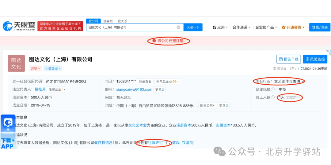Screen dimensions: 331x165
Task: Click 登录查看 next to phone number
Action: 145,82
